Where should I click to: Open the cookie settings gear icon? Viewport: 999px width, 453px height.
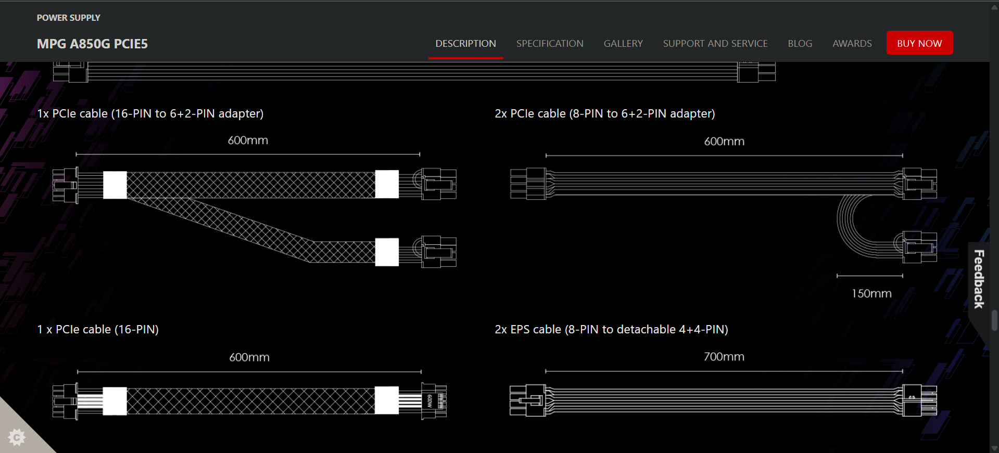pyautogui.click(x=17, y=437)
